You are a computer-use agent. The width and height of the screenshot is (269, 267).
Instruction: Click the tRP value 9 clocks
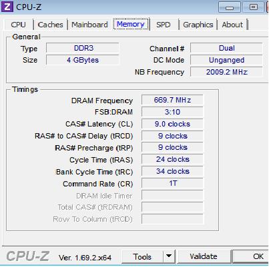tap(172, 147)
